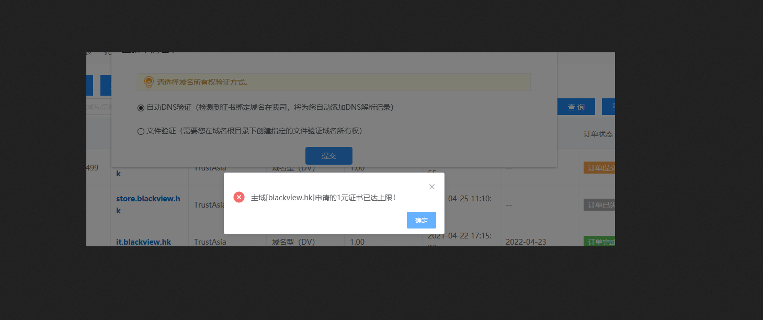Click the lightbulb tip icon
763x320 pixels.
[x=149, y=82]
